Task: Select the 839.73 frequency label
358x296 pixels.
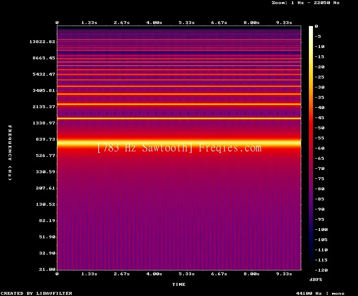Action: (x=45, y=139)
